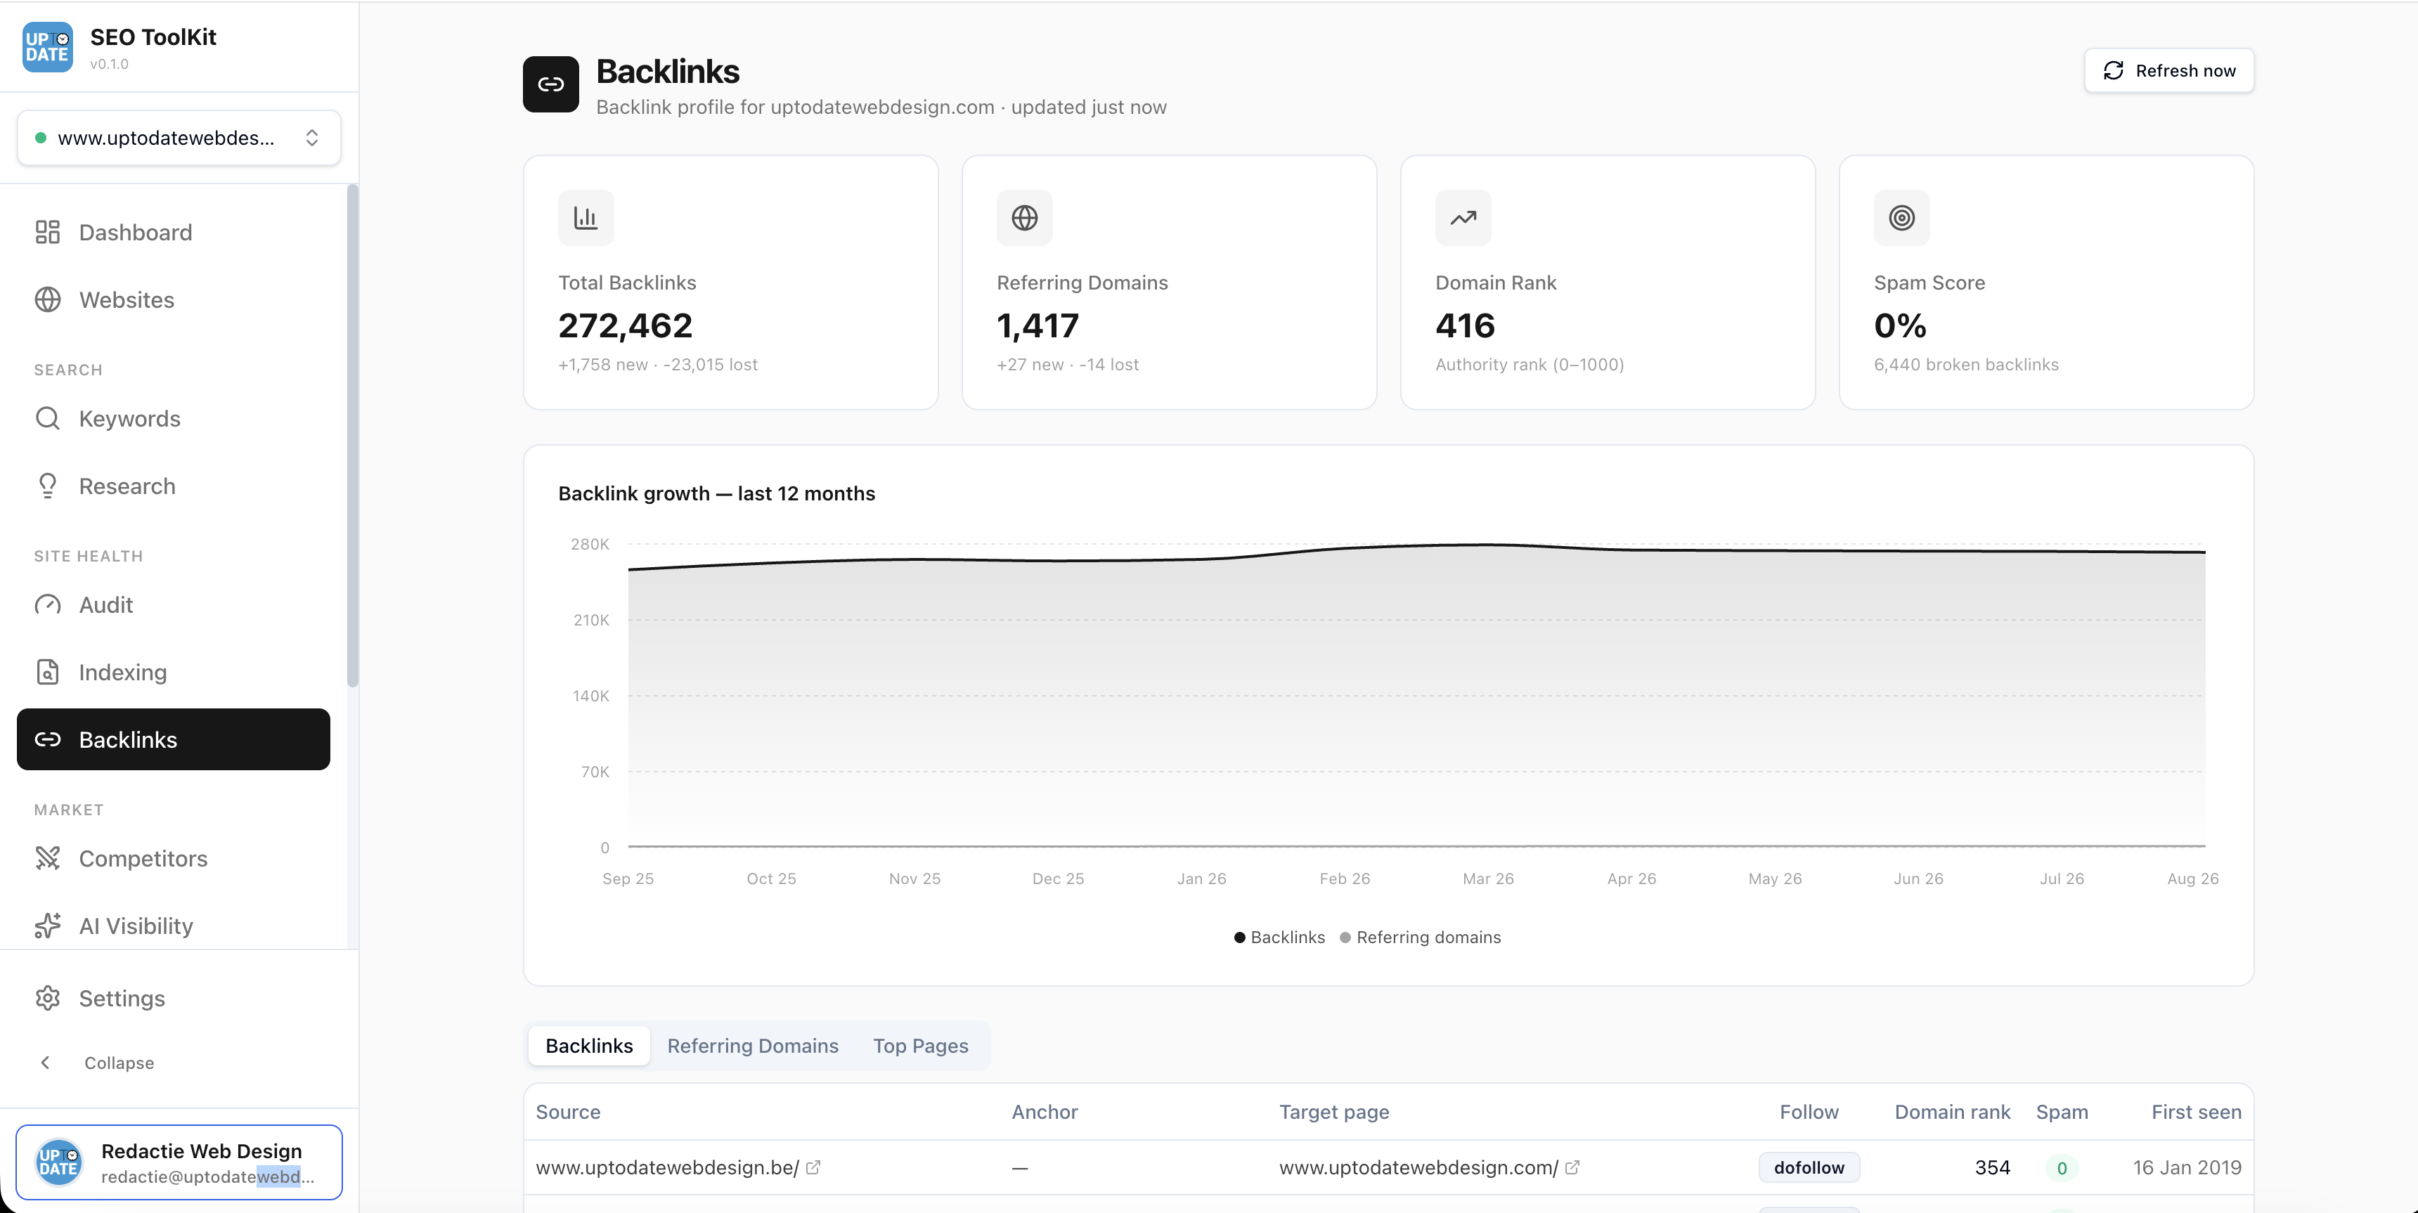The height and width of the screenshot is (1213, 2418).
Task: Click the 272,462 total backlinks value
Action: [x=625, y=326]
